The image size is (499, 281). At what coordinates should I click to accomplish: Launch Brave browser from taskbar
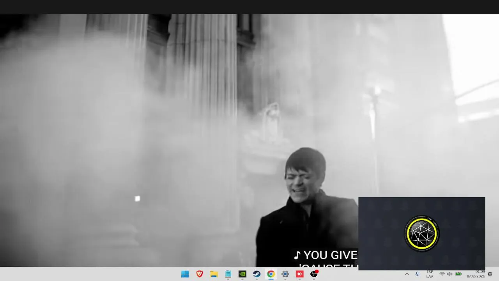[199, 274]
